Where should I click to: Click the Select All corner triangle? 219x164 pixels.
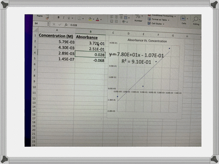click(x=36, y=29)
